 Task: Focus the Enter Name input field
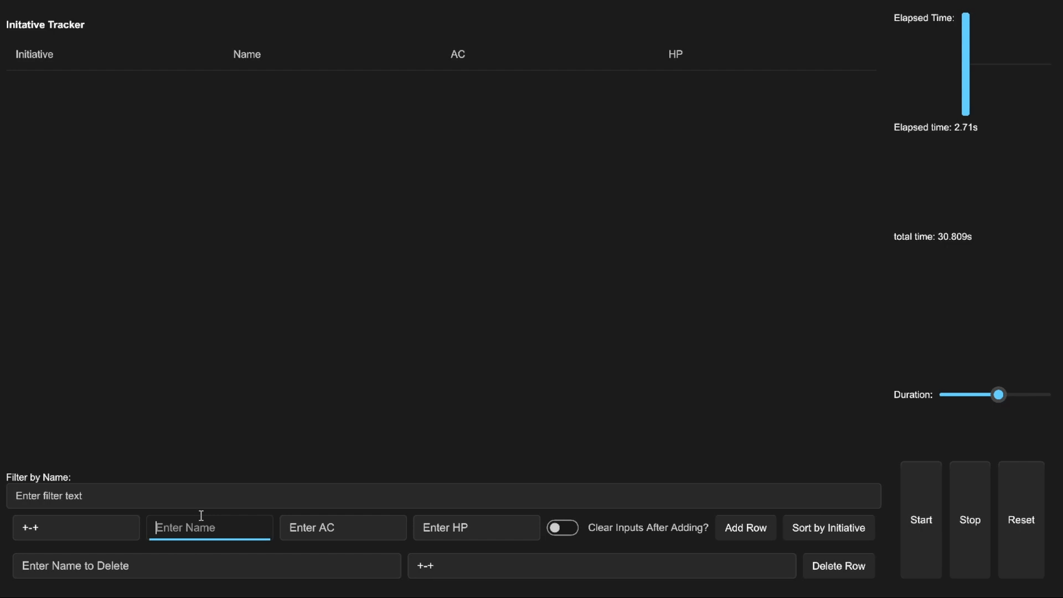click(x=210, y=528)
